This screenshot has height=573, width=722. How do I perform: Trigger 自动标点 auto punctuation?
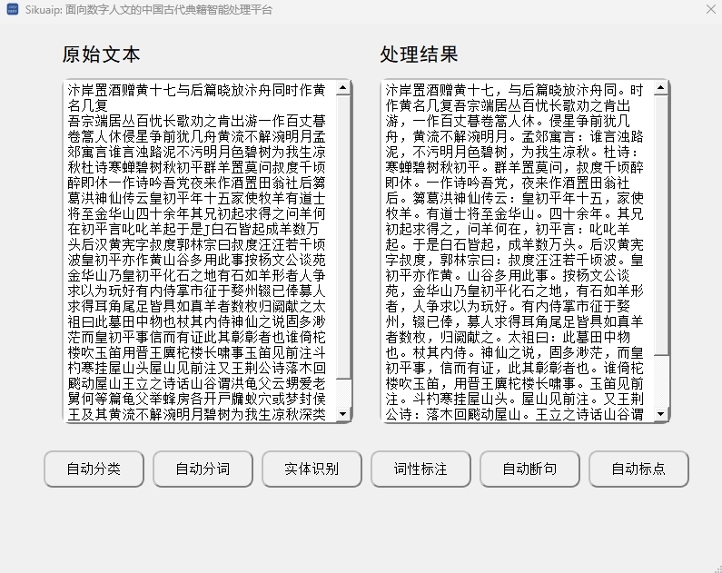click(x=638, y=469)
